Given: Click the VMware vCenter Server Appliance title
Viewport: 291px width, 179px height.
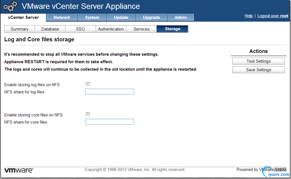Looking at the screenshot, I should click(x=81, y=6).
